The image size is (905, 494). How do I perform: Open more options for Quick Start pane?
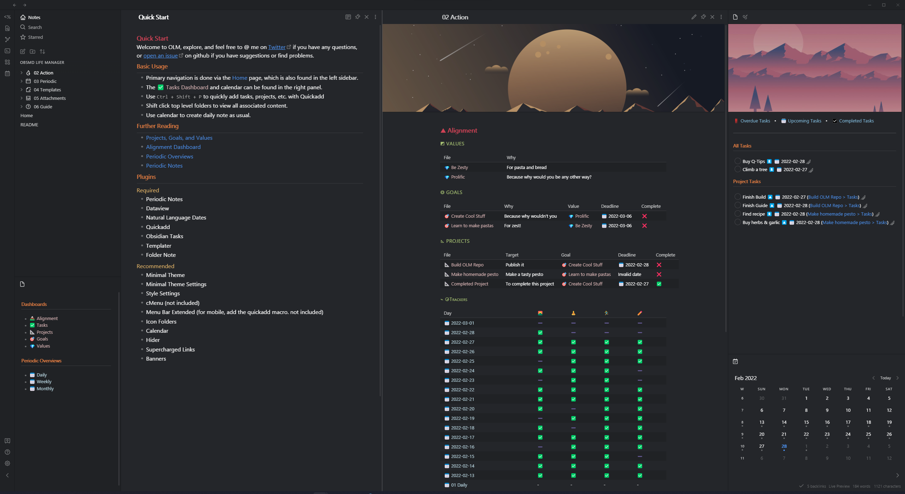pos(375,17)
